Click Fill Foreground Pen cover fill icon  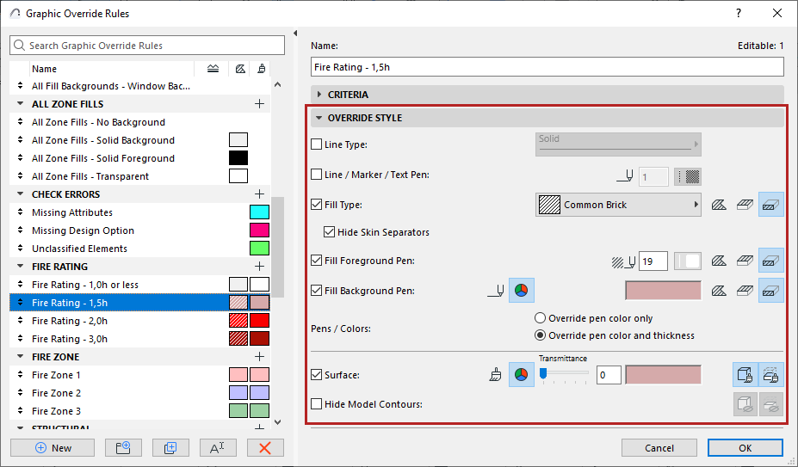click(745, 261)
